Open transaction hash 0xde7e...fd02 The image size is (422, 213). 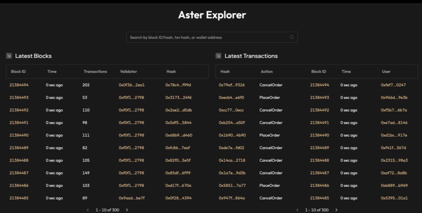(231, 147)
